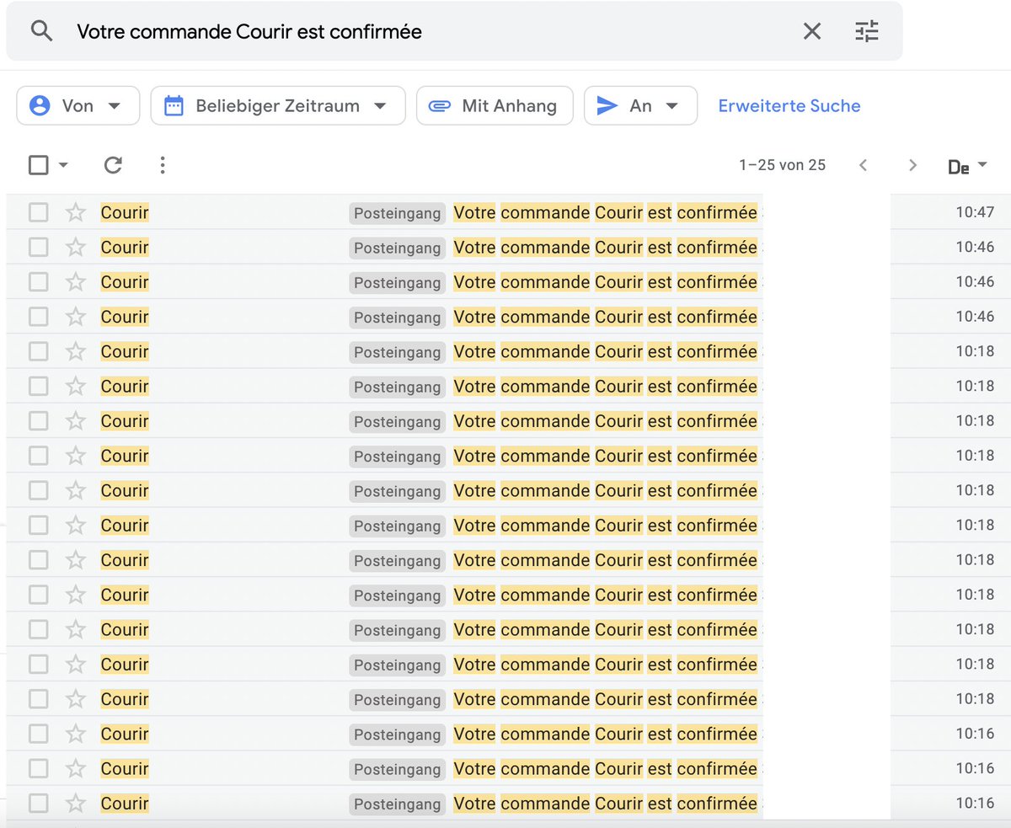Image resolution: width=1011 pixels, height=828 pixels.
Task: Click the person icon in Von chip
Action: tap(40, 106)
